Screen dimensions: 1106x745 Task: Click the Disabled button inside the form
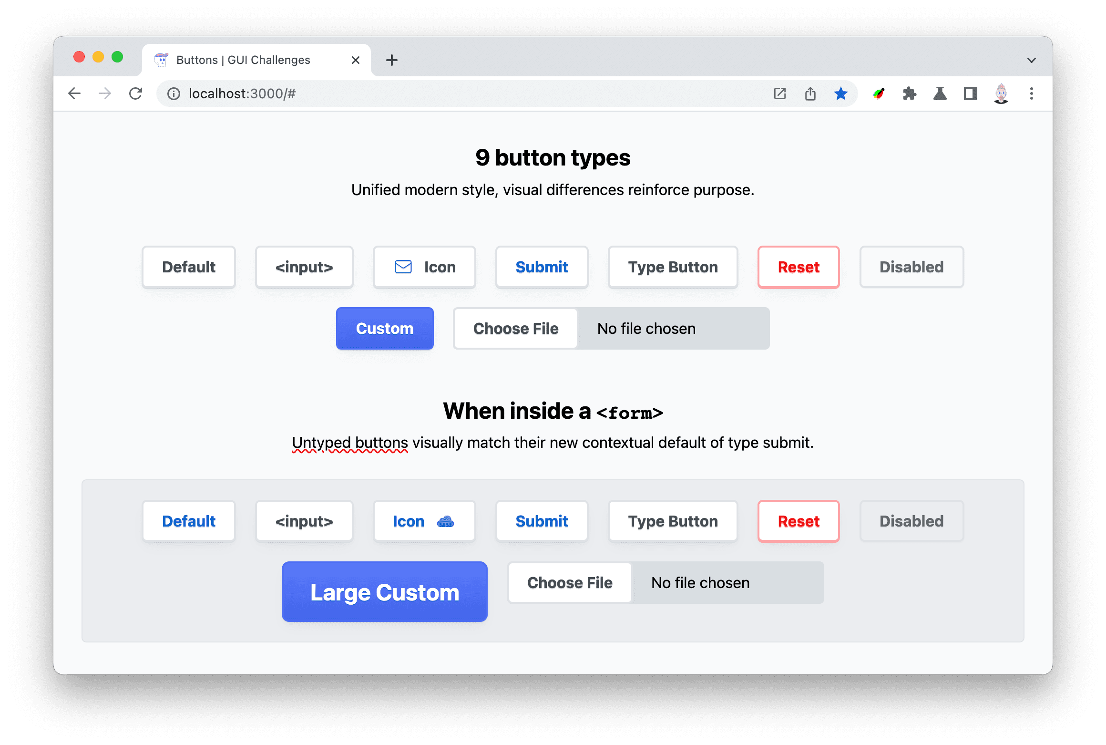tap(911, 521)
